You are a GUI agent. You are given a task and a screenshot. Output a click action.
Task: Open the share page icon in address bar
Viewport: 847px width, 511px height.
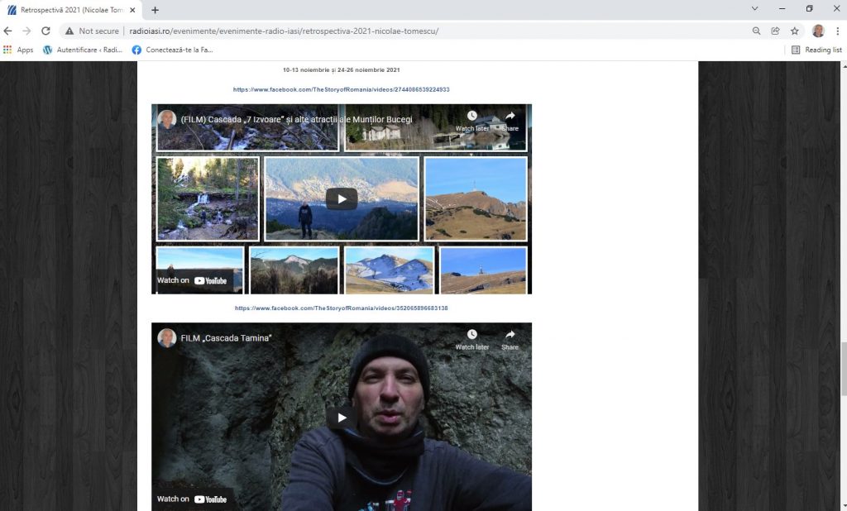pyautogui.click(x=775, y=31)
